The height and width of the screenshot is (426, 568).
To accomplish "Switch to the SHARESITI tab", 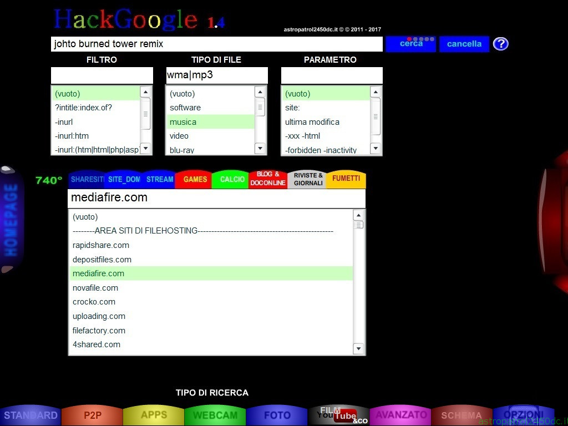I will 87,179.
